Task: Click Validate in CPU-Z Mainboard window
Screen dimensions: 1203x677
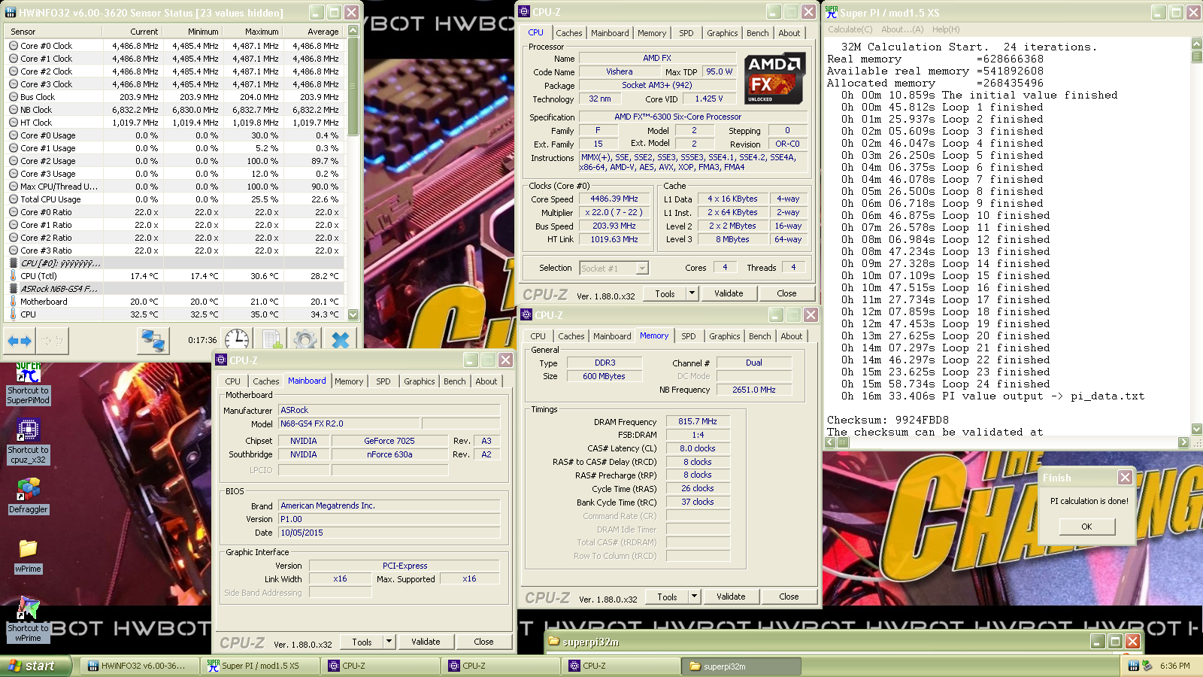Action: click(x=426, y=642)
